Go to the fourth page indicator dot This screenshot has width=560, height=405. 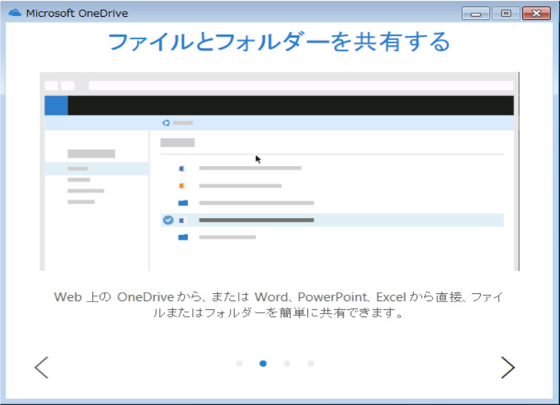point(311,364)
